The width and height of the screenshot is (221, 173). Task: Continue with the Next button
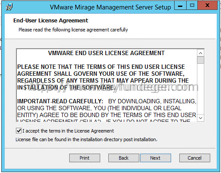pyautogui.click(x=156, y=158)
